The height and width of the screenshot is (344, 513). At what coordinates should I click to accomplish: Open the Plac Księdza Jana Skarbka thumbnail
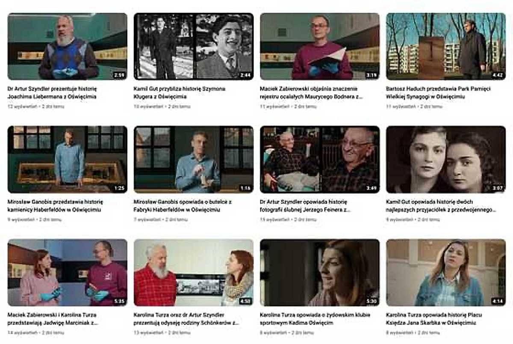pos(446,273)
